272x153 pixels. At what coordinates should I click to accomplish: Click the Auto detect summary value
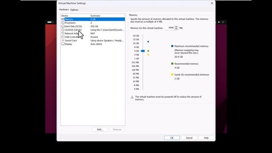[x=96, y=44]
